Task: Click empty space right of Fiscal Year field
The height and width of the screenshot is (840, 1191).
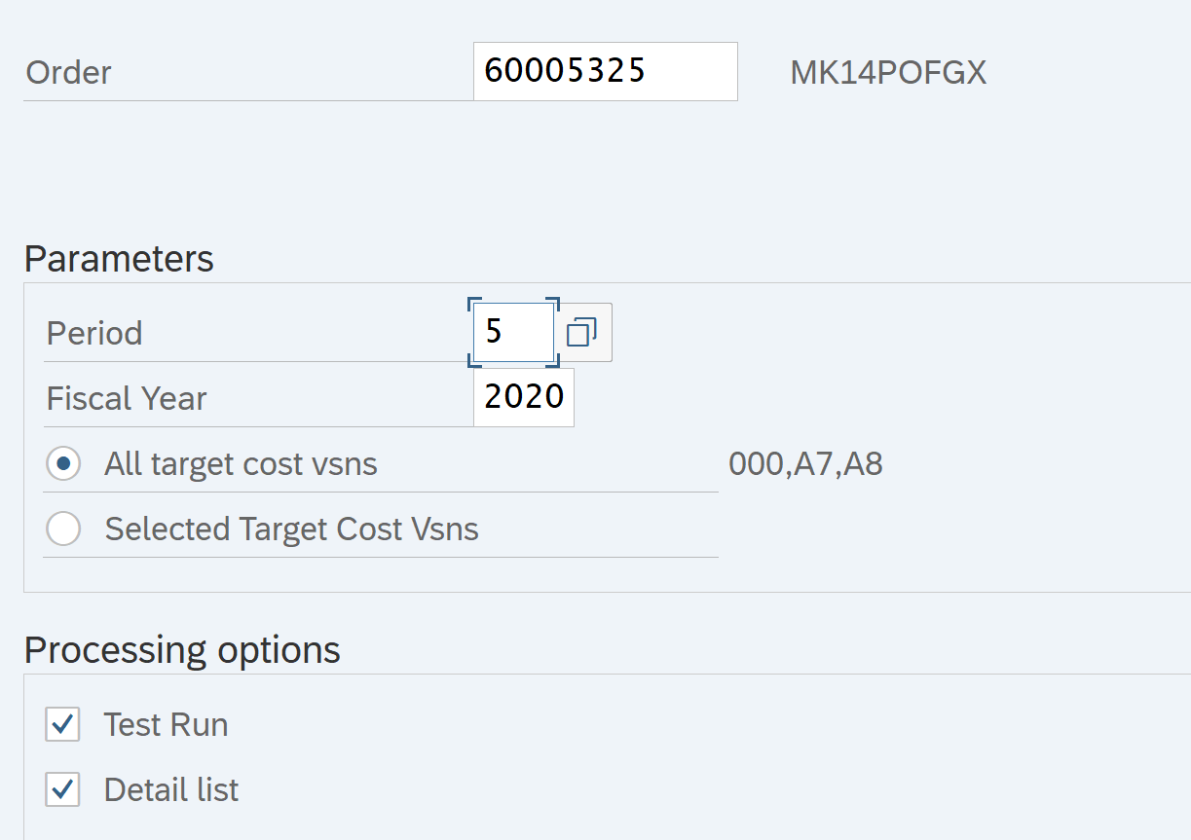Action: coord(828,398)
